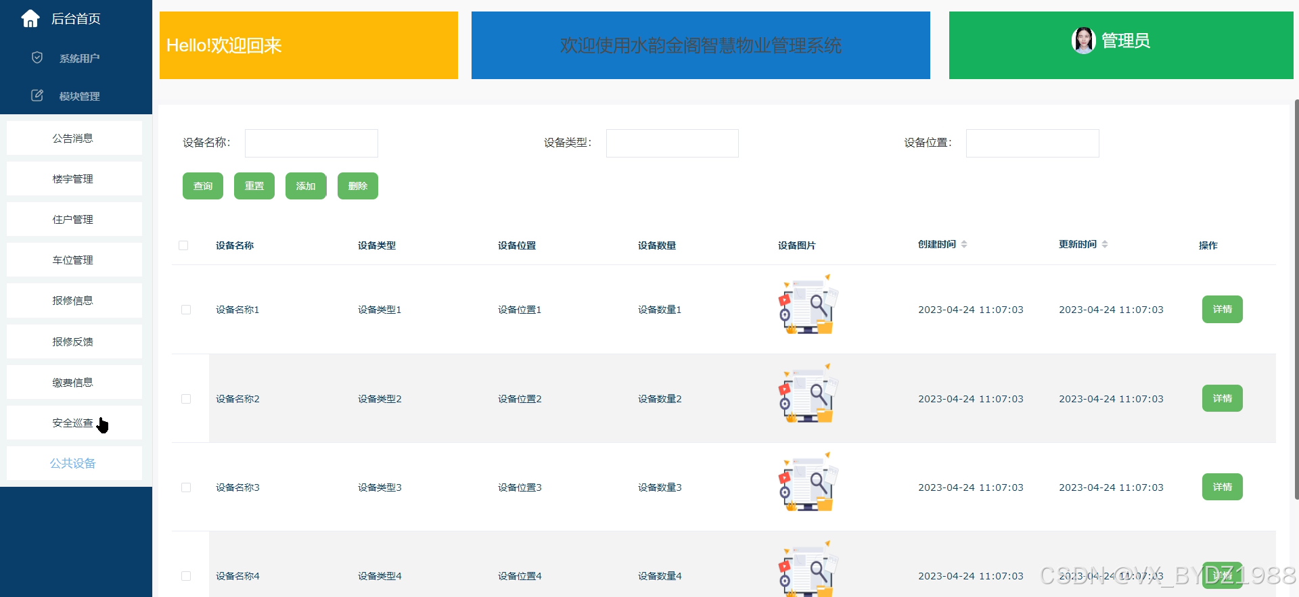The height and width of the screenshot is (597, 1299).
Task: Focus the 设备位置 search input
Action: pyautogui.click(x=1032, y=143)
